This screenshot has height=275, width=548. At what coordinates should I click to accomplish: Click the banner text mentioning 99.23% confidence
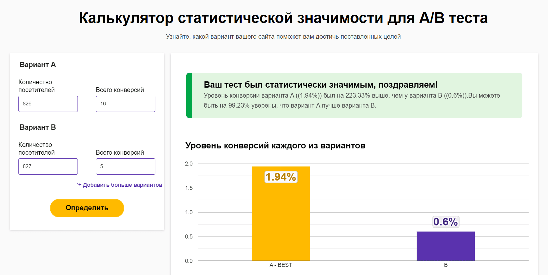pos(290,105)
